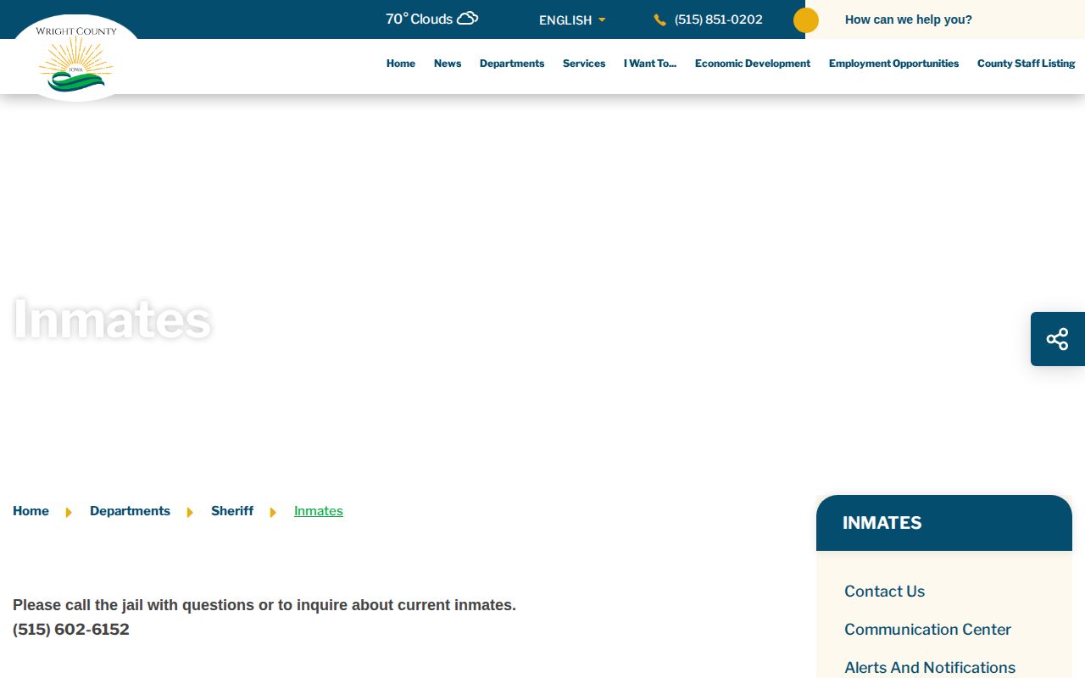Click the Home breadcrumb link
This screenshot has height=678, width=1085.
pos(31,511)
